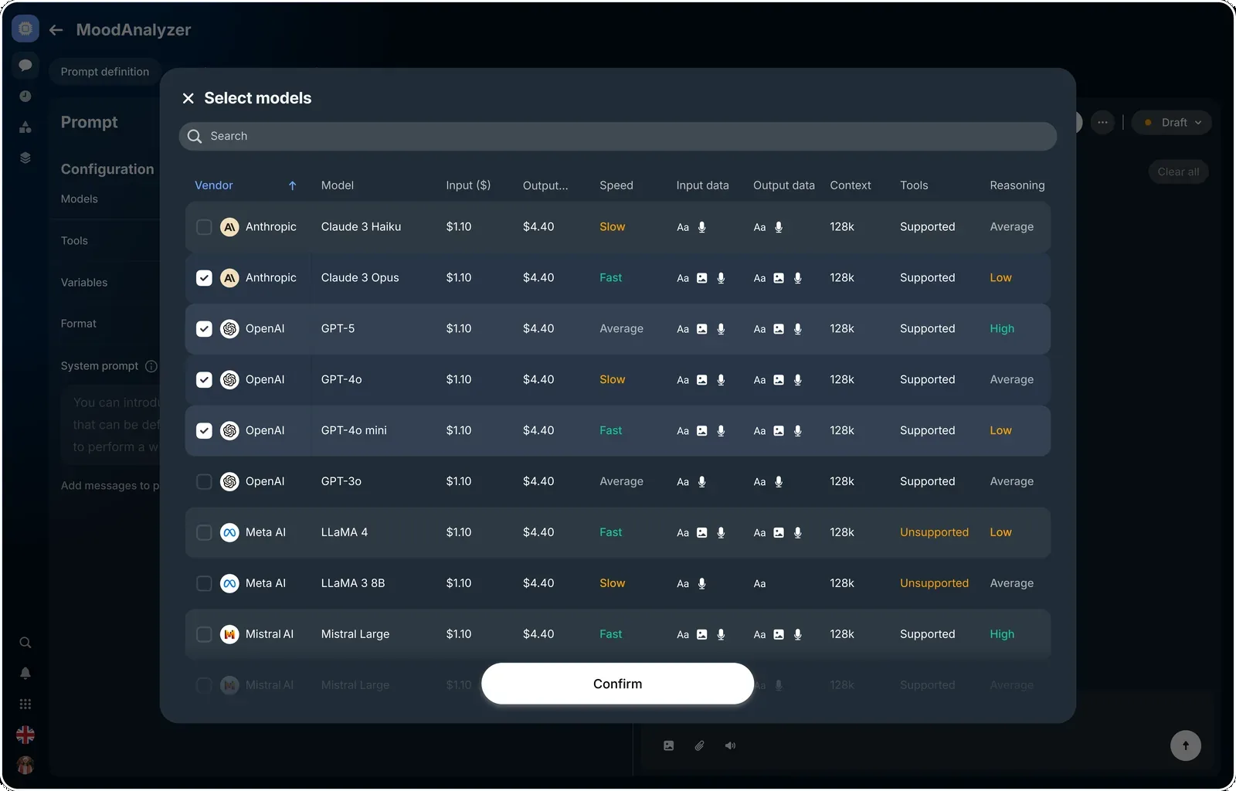Image resolution: width=1236 pixels, height=791 pixels.
Task: Uncheck the GPT-5 model checkbox
Action: 204,329
